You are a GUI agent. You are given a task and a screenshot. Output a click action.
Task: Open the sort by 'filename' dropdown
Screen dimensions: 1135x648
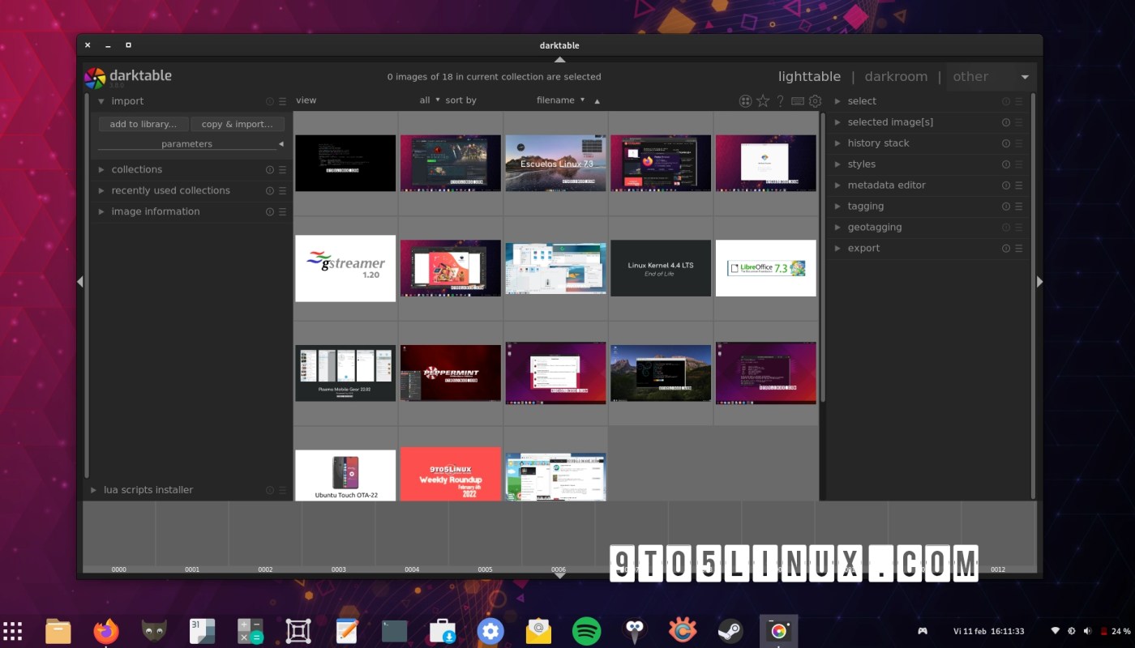(558, 100)
